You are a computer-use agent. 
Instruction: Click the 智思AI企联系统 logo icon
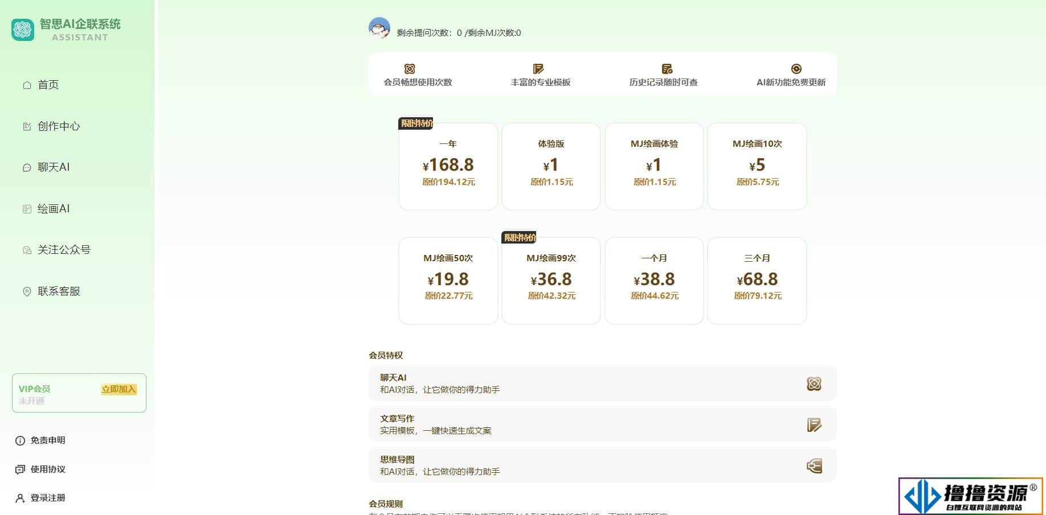23,30
